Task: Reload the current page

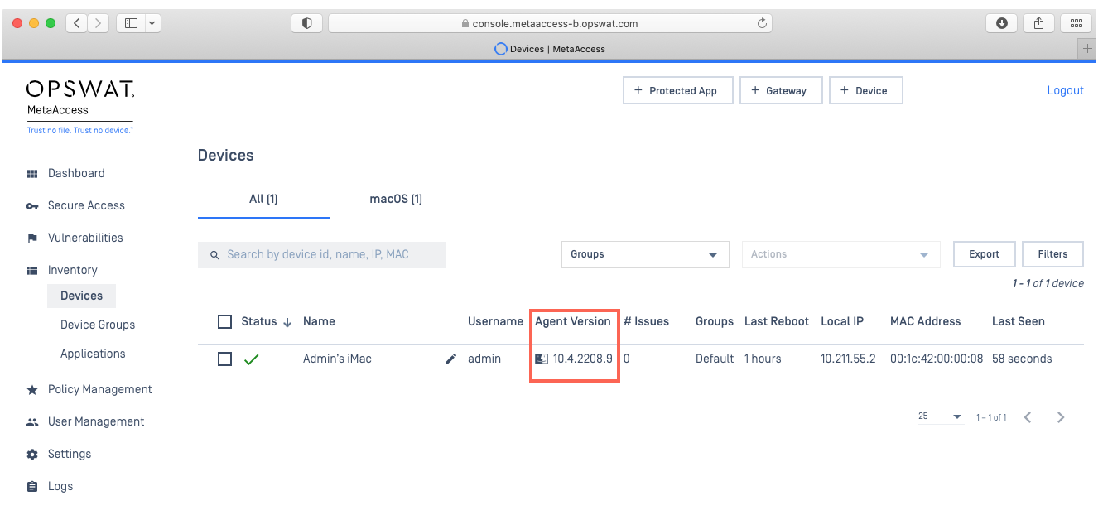Action: (x=762, y=23)
